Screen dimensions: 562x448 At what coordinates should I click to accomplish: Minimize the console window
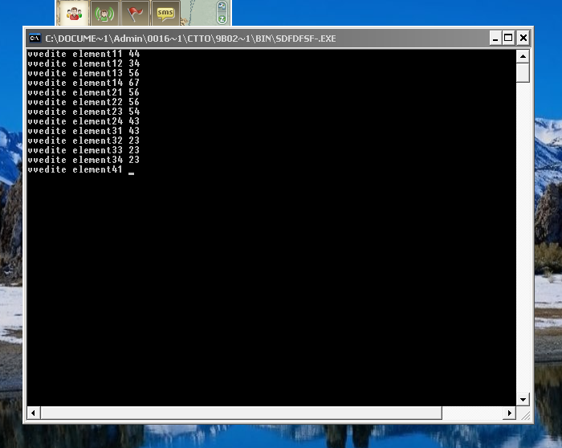(494, 38)
